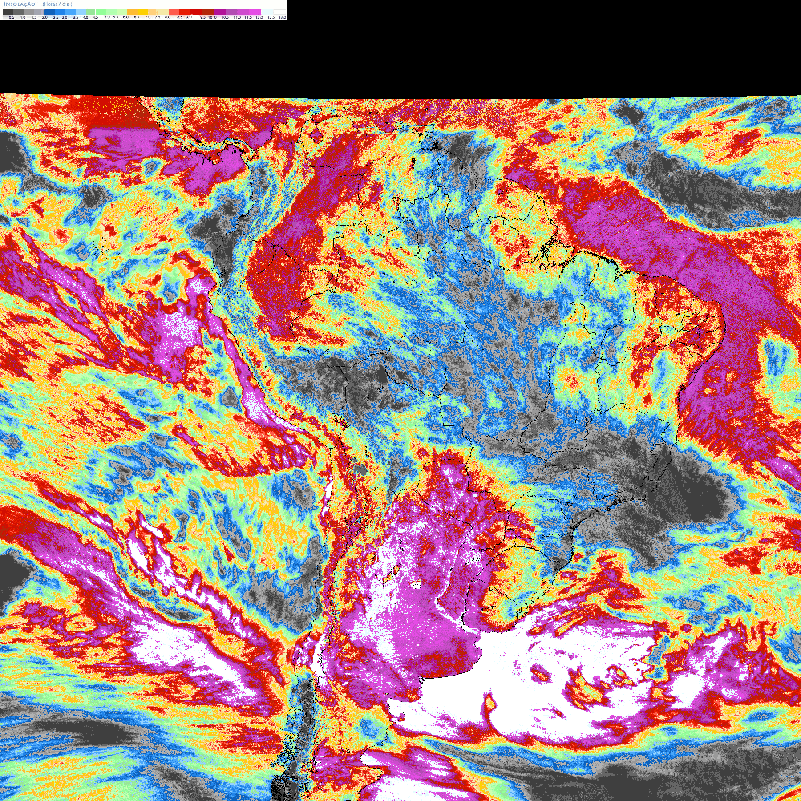Click the '10.0' legend value
Image resolution: width=801 pixels, height=801 pixels.
(x=212, y=17)
